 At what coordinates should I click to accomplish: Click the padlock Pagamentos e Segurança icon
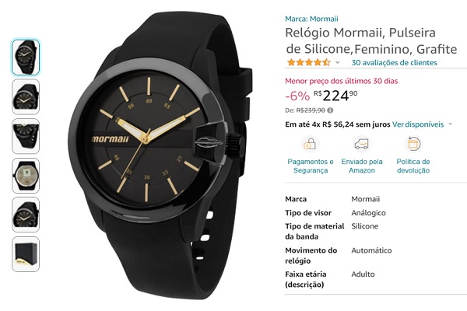coord(310,144)
